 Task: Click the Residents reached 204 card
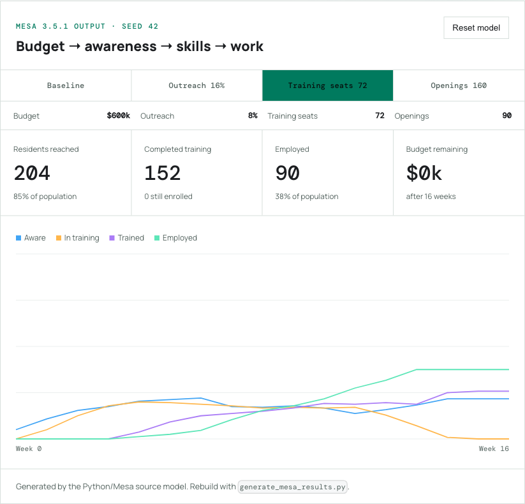66,173
